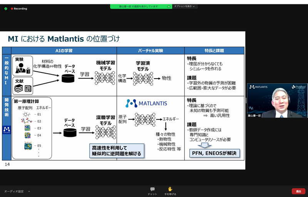Click the 特長と課題 column header

click(x=214, y=51)
